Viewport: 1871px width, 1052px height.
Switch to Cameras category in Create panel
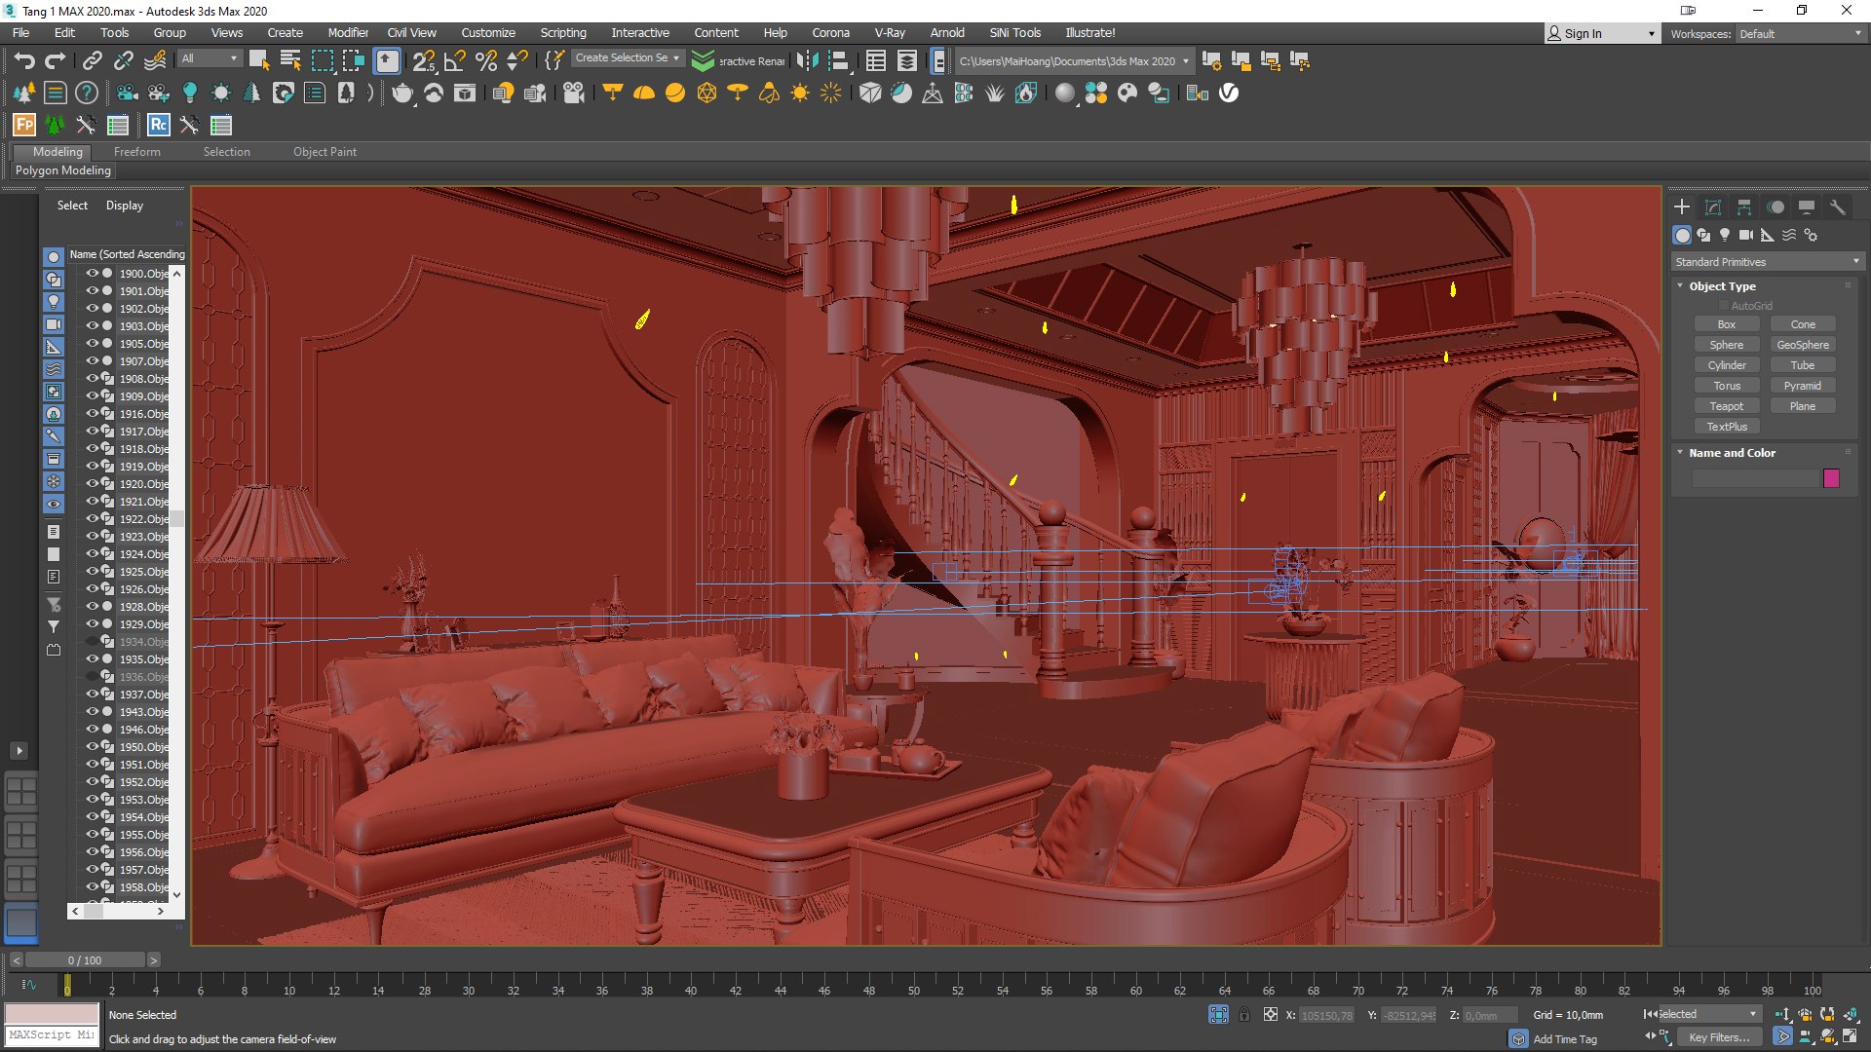[1745, 235]
